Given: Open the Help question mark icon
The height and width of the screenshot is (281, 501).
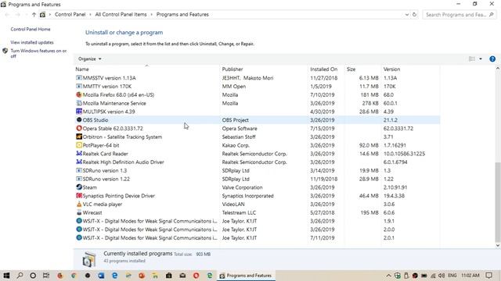Looking at the screenshot, I should click(492, 59).
